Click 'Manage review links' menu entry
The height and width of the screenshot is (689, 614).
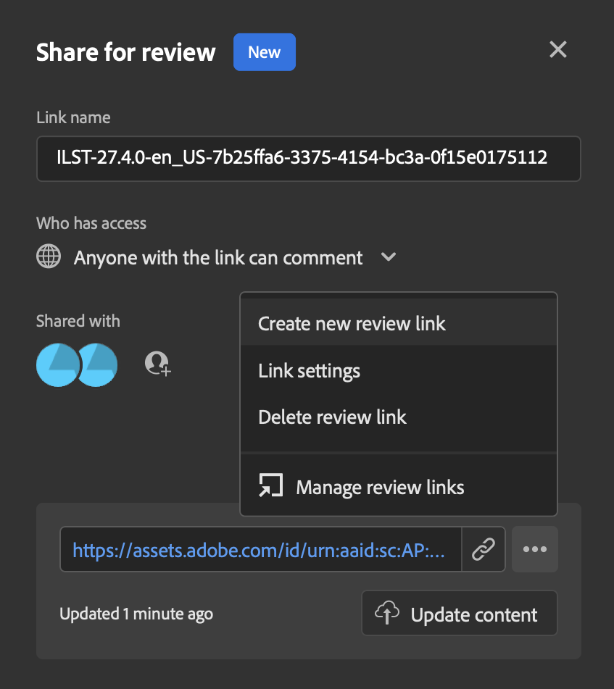pos(379,486)
